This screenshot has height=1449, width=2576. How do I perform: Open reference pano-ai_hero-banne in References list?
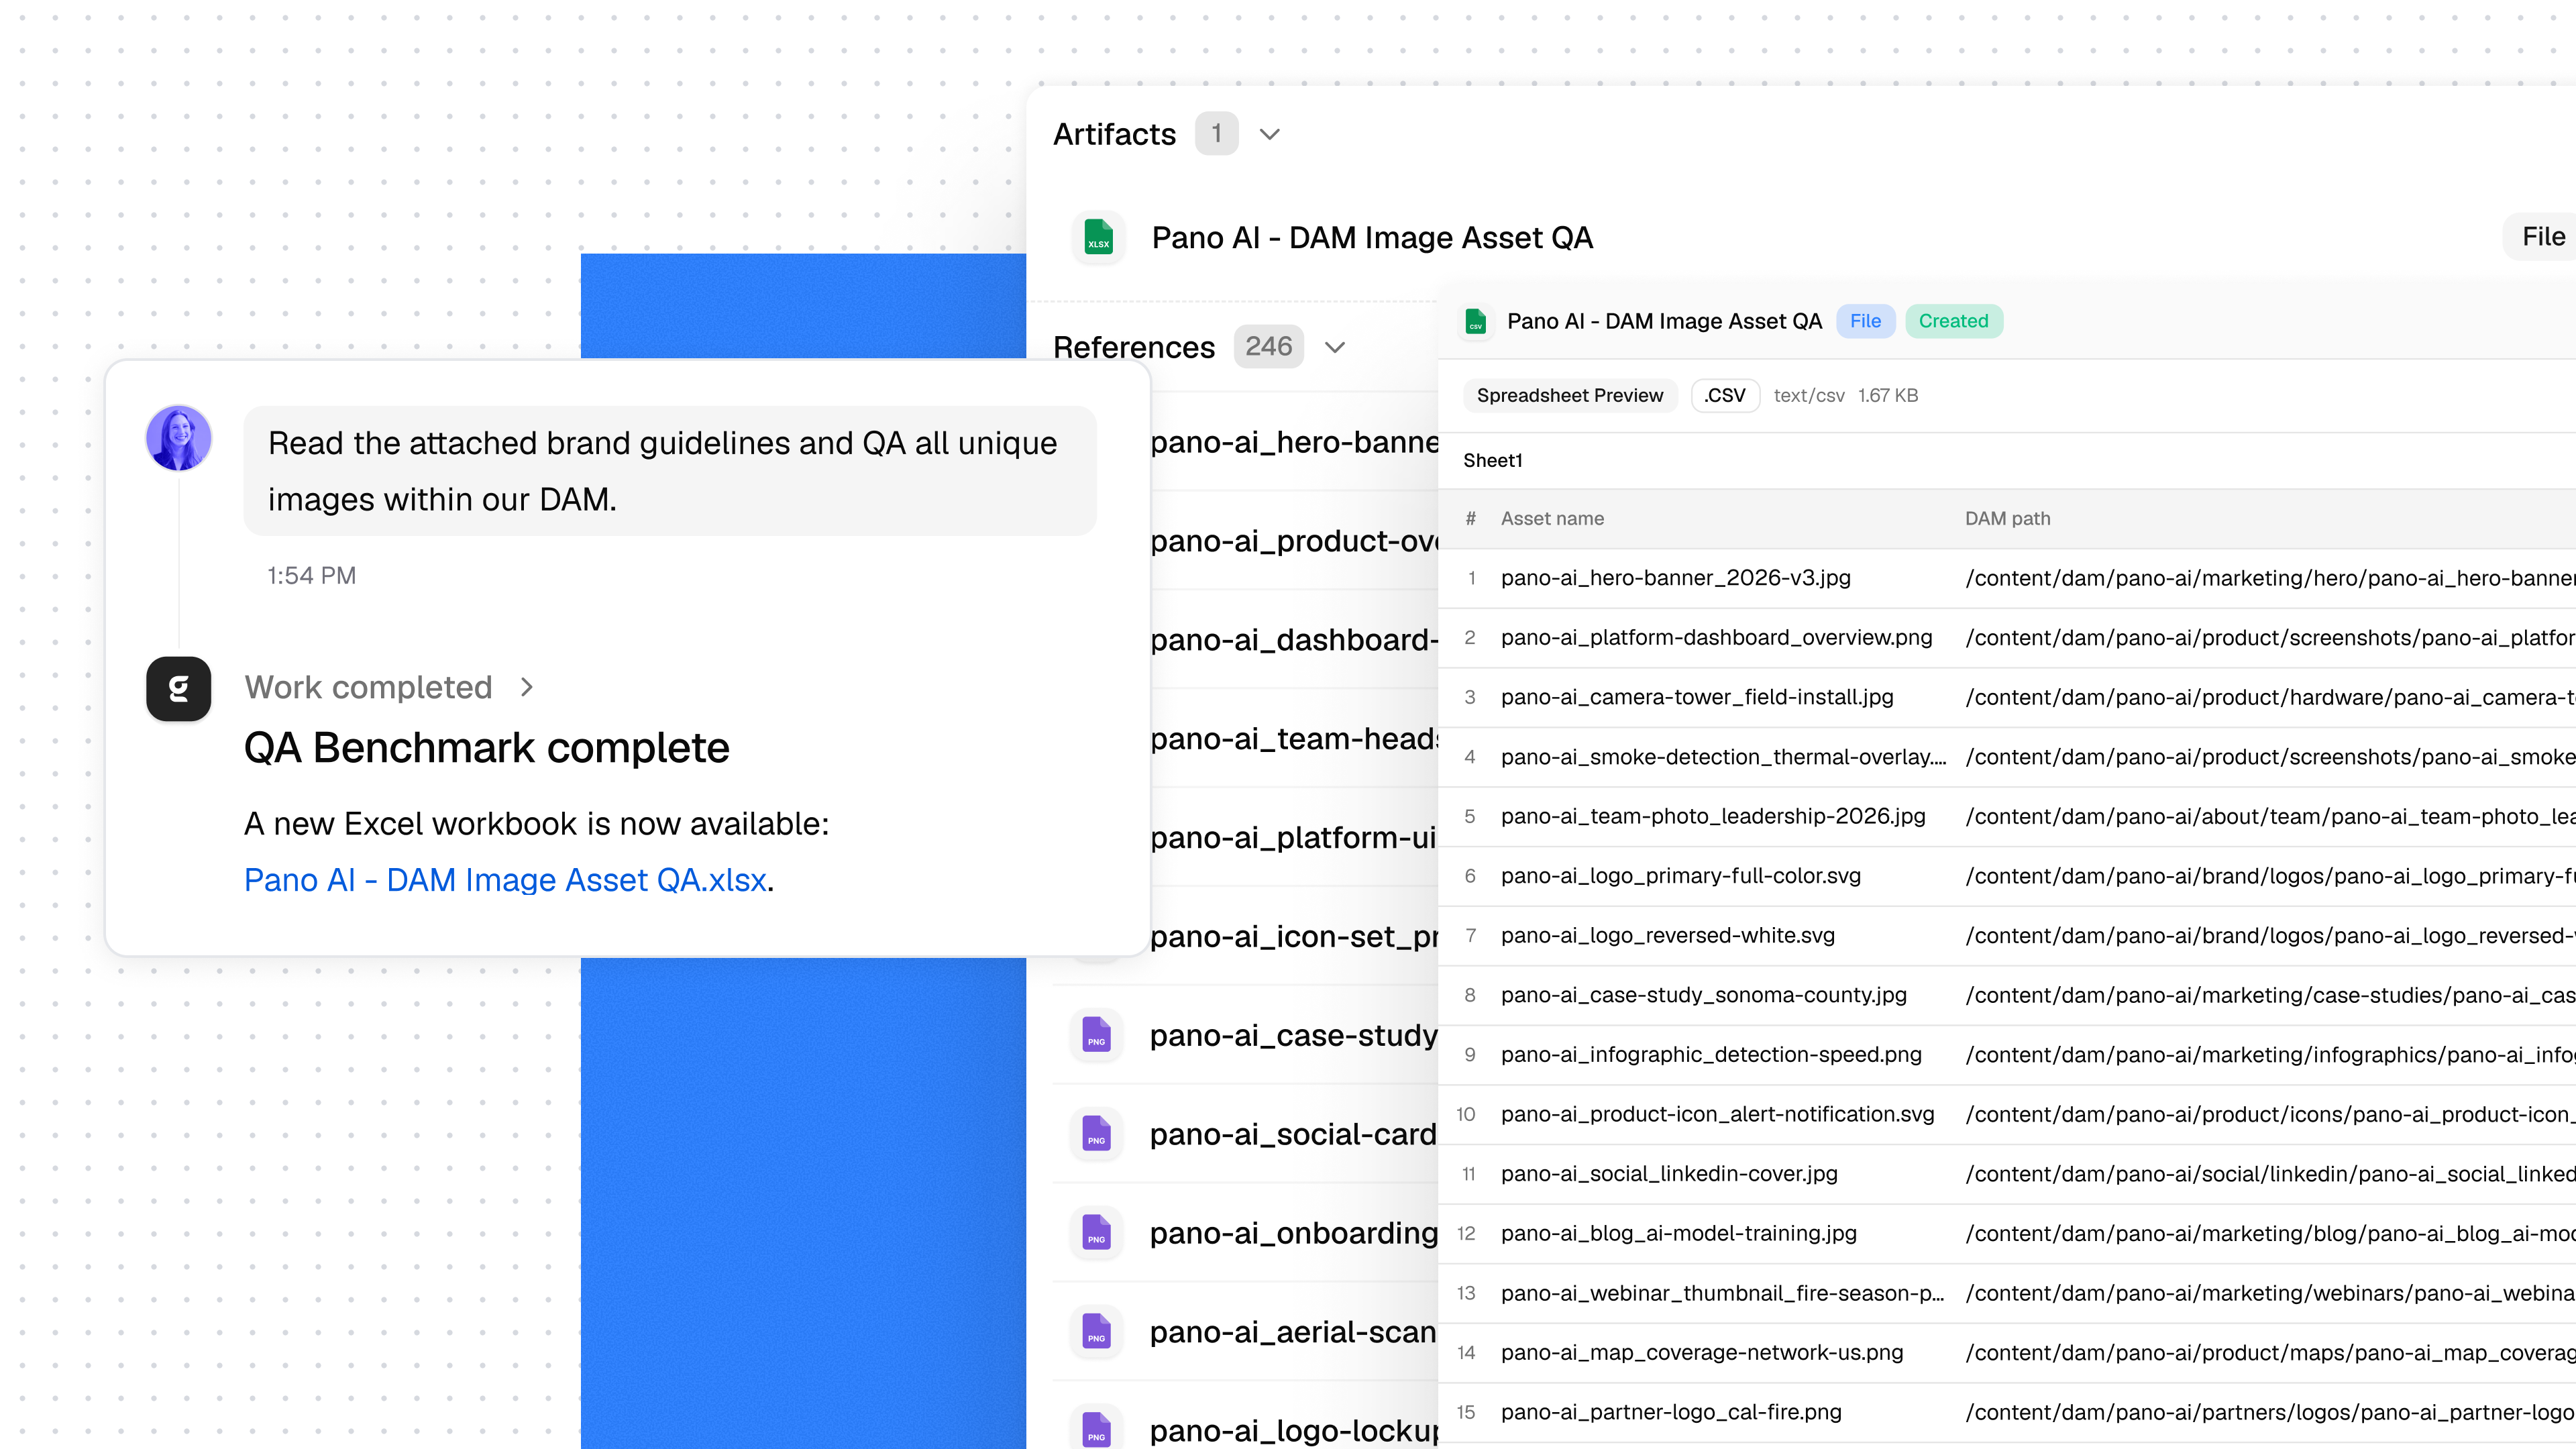(x=1294, y=442)
